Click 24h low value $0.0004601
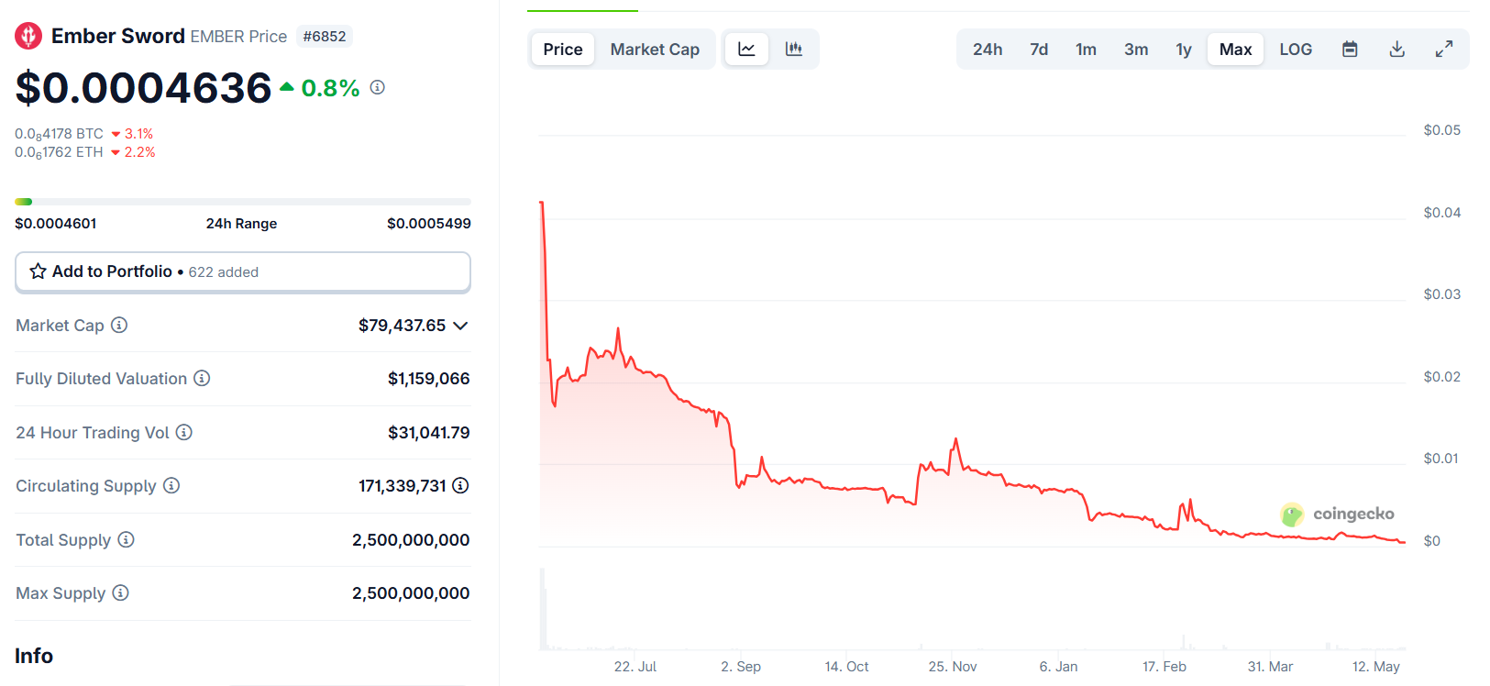Viewport: 1490px width, 686px height. (x=56, y=224)
